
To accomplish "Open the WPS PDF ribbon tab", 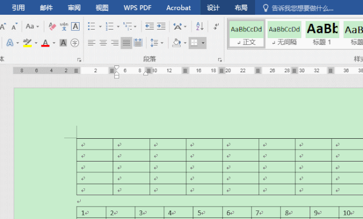I will click(137, 7).
